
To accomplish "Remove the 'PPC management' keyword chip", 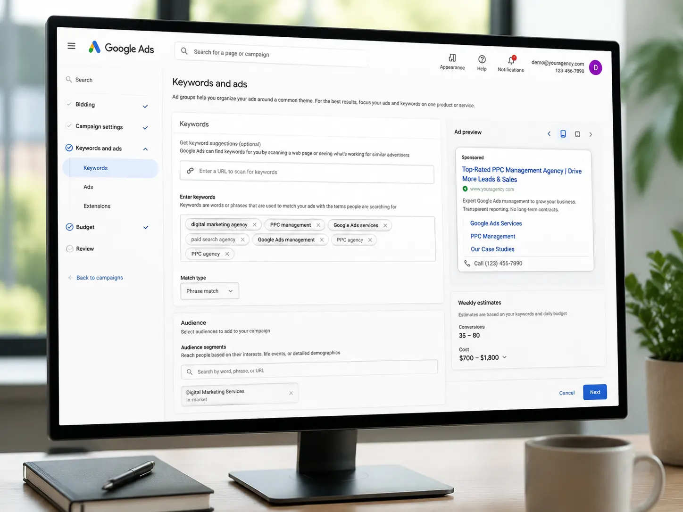I will 318,225.
